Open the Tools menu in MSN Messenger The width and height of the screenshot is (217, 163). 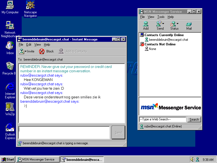[161, 17]
